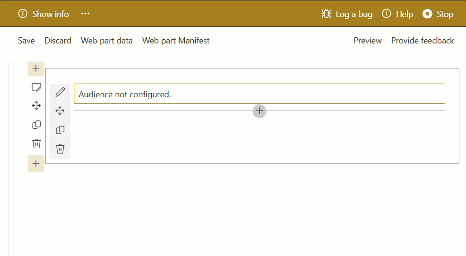Screen dimensions: 466x256
Task: Open the Help link
Action: 397,14
